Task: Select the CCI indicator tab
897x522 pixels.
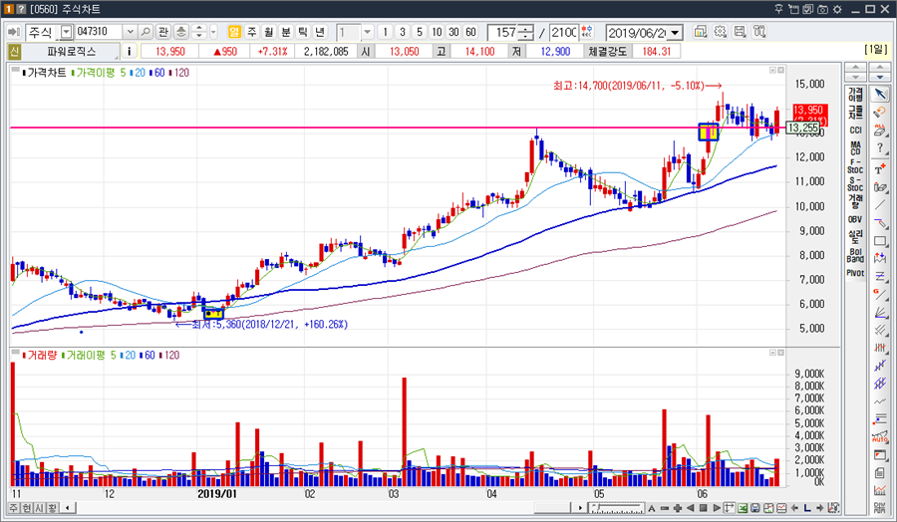Action: click(855, 130)
